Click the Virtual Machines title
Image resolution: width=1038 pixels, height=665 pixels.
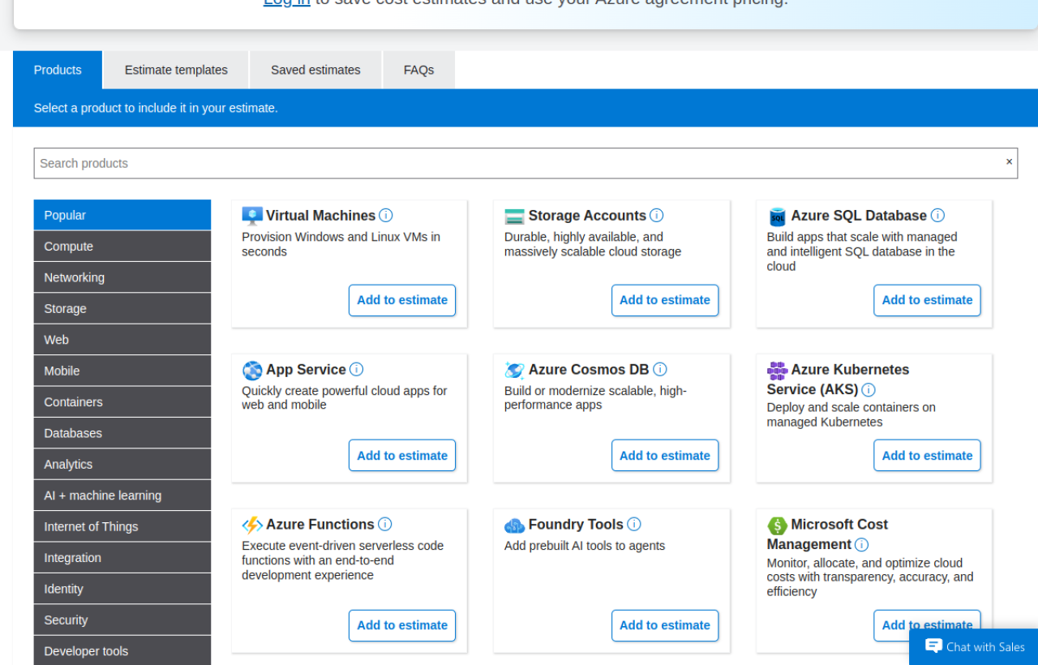(x=320, y=216)
